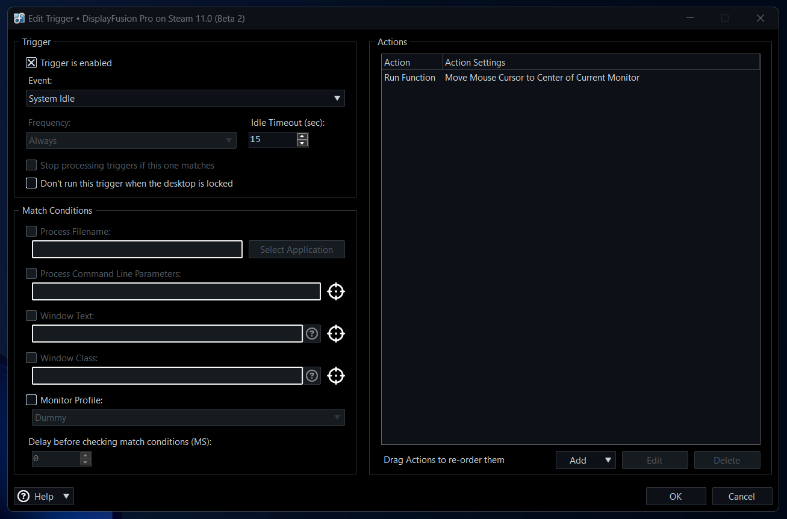This screenshot has width=787, height=519.
Task: Click 'Move Mouse Cursor to Center of Current Monitor'
Action: coord(542,78)
